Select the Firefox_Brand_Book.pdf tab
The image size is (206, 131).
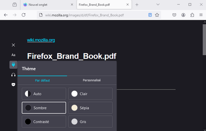point(104,5)
